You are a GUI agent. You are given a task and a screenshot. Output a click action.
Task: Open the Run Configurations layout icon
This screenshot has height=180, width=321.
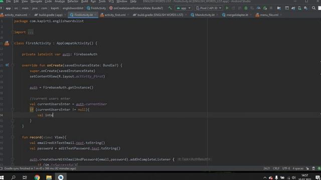coord(287,8)
